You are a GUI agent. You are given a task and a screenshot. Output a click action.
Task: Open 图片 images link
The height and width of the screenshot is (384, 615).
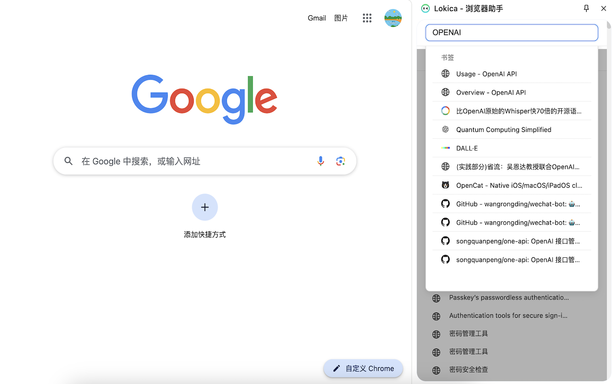pos(341,18)
